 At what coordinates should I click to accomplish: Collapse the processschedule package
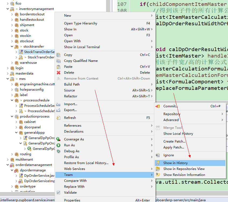click(12, 100)
